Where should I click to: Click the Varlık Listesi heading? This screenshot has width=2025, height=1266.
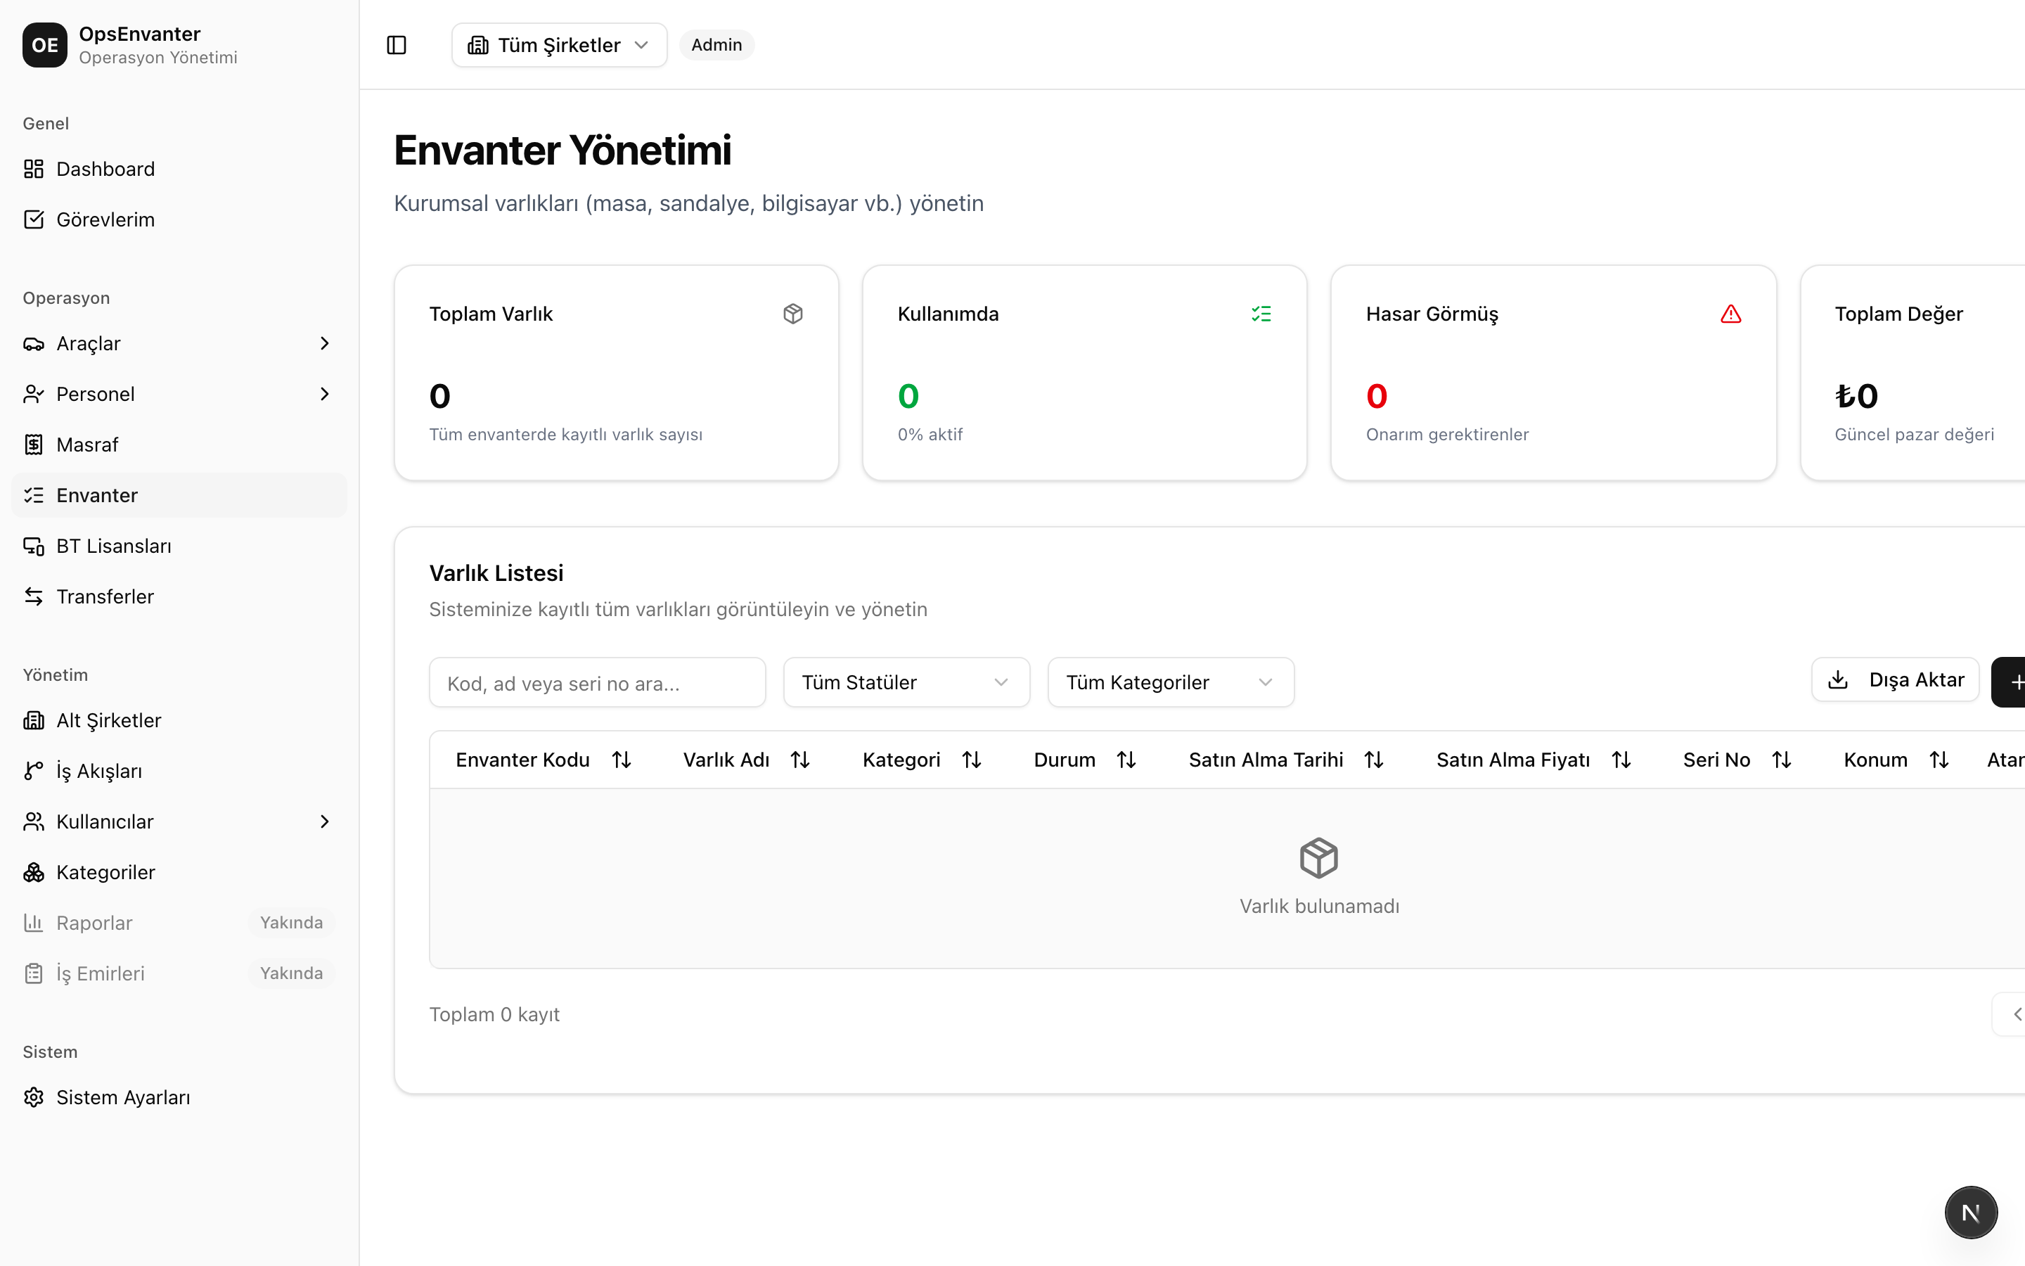pyautogui.click(x=496, y=573)
